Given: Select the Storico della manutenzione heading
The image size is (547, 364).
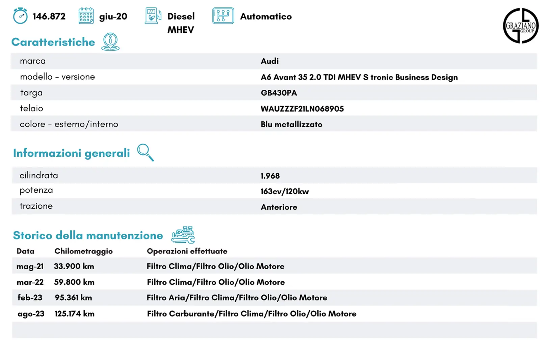Looking at the screenshot, I should (x=88, y=235).
